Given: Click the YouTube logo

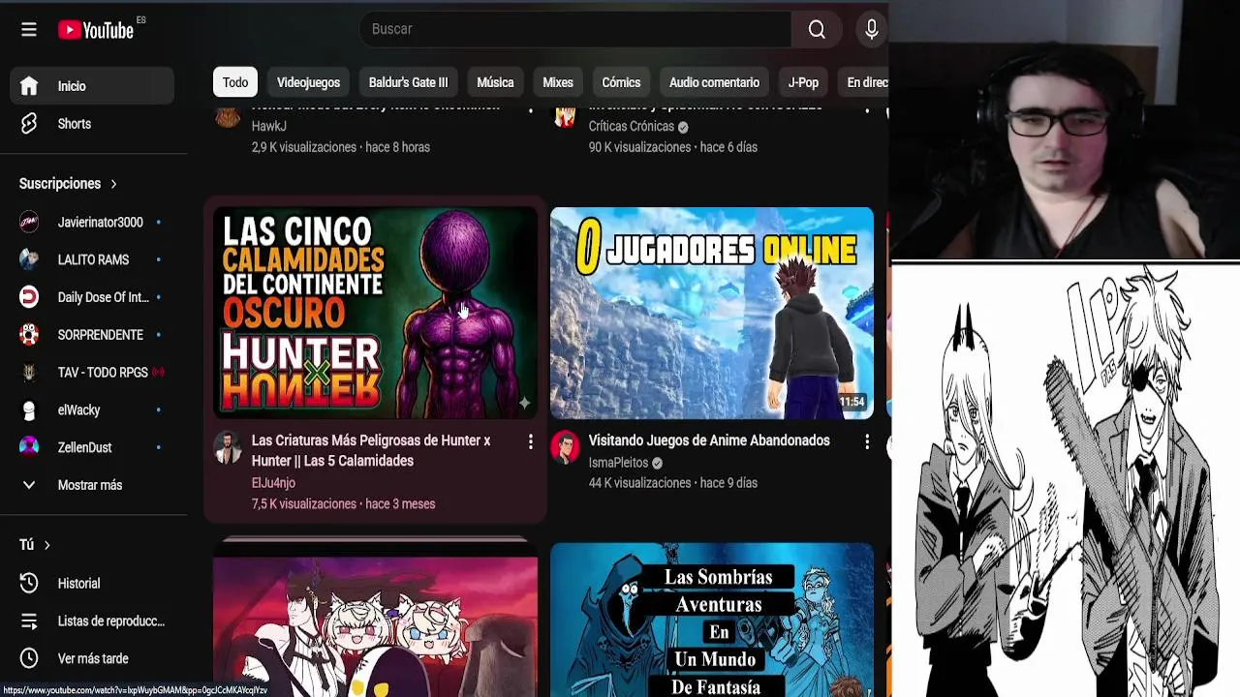Looking at the screenshot, I should pyautogui.click(x=95, y=30).
